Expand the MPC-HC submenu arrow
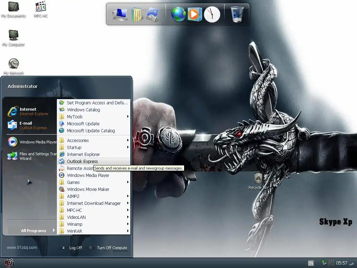 click(x=128, y=210)
